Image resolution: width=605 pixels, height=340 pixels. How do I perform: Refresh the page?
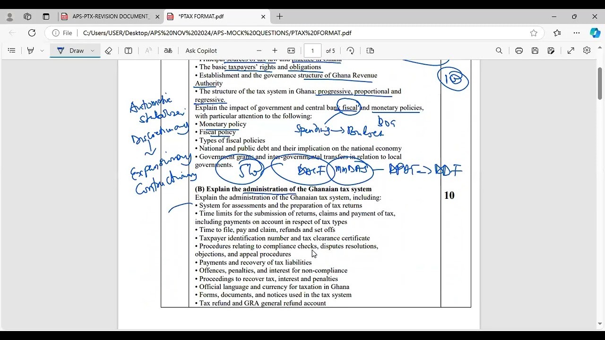[32, 33]
